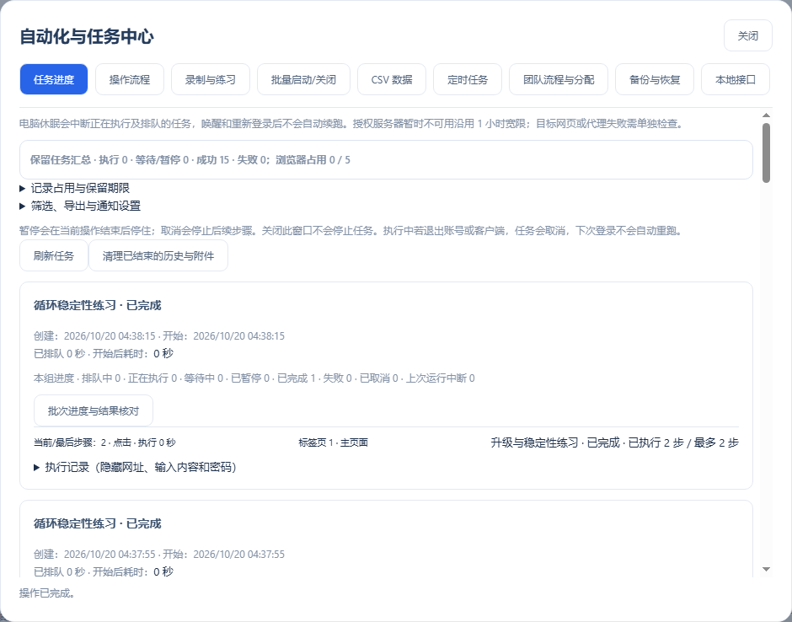The image size is (792, 622).
Task: Open the 操作流程 tab
Action: [129, 79]
